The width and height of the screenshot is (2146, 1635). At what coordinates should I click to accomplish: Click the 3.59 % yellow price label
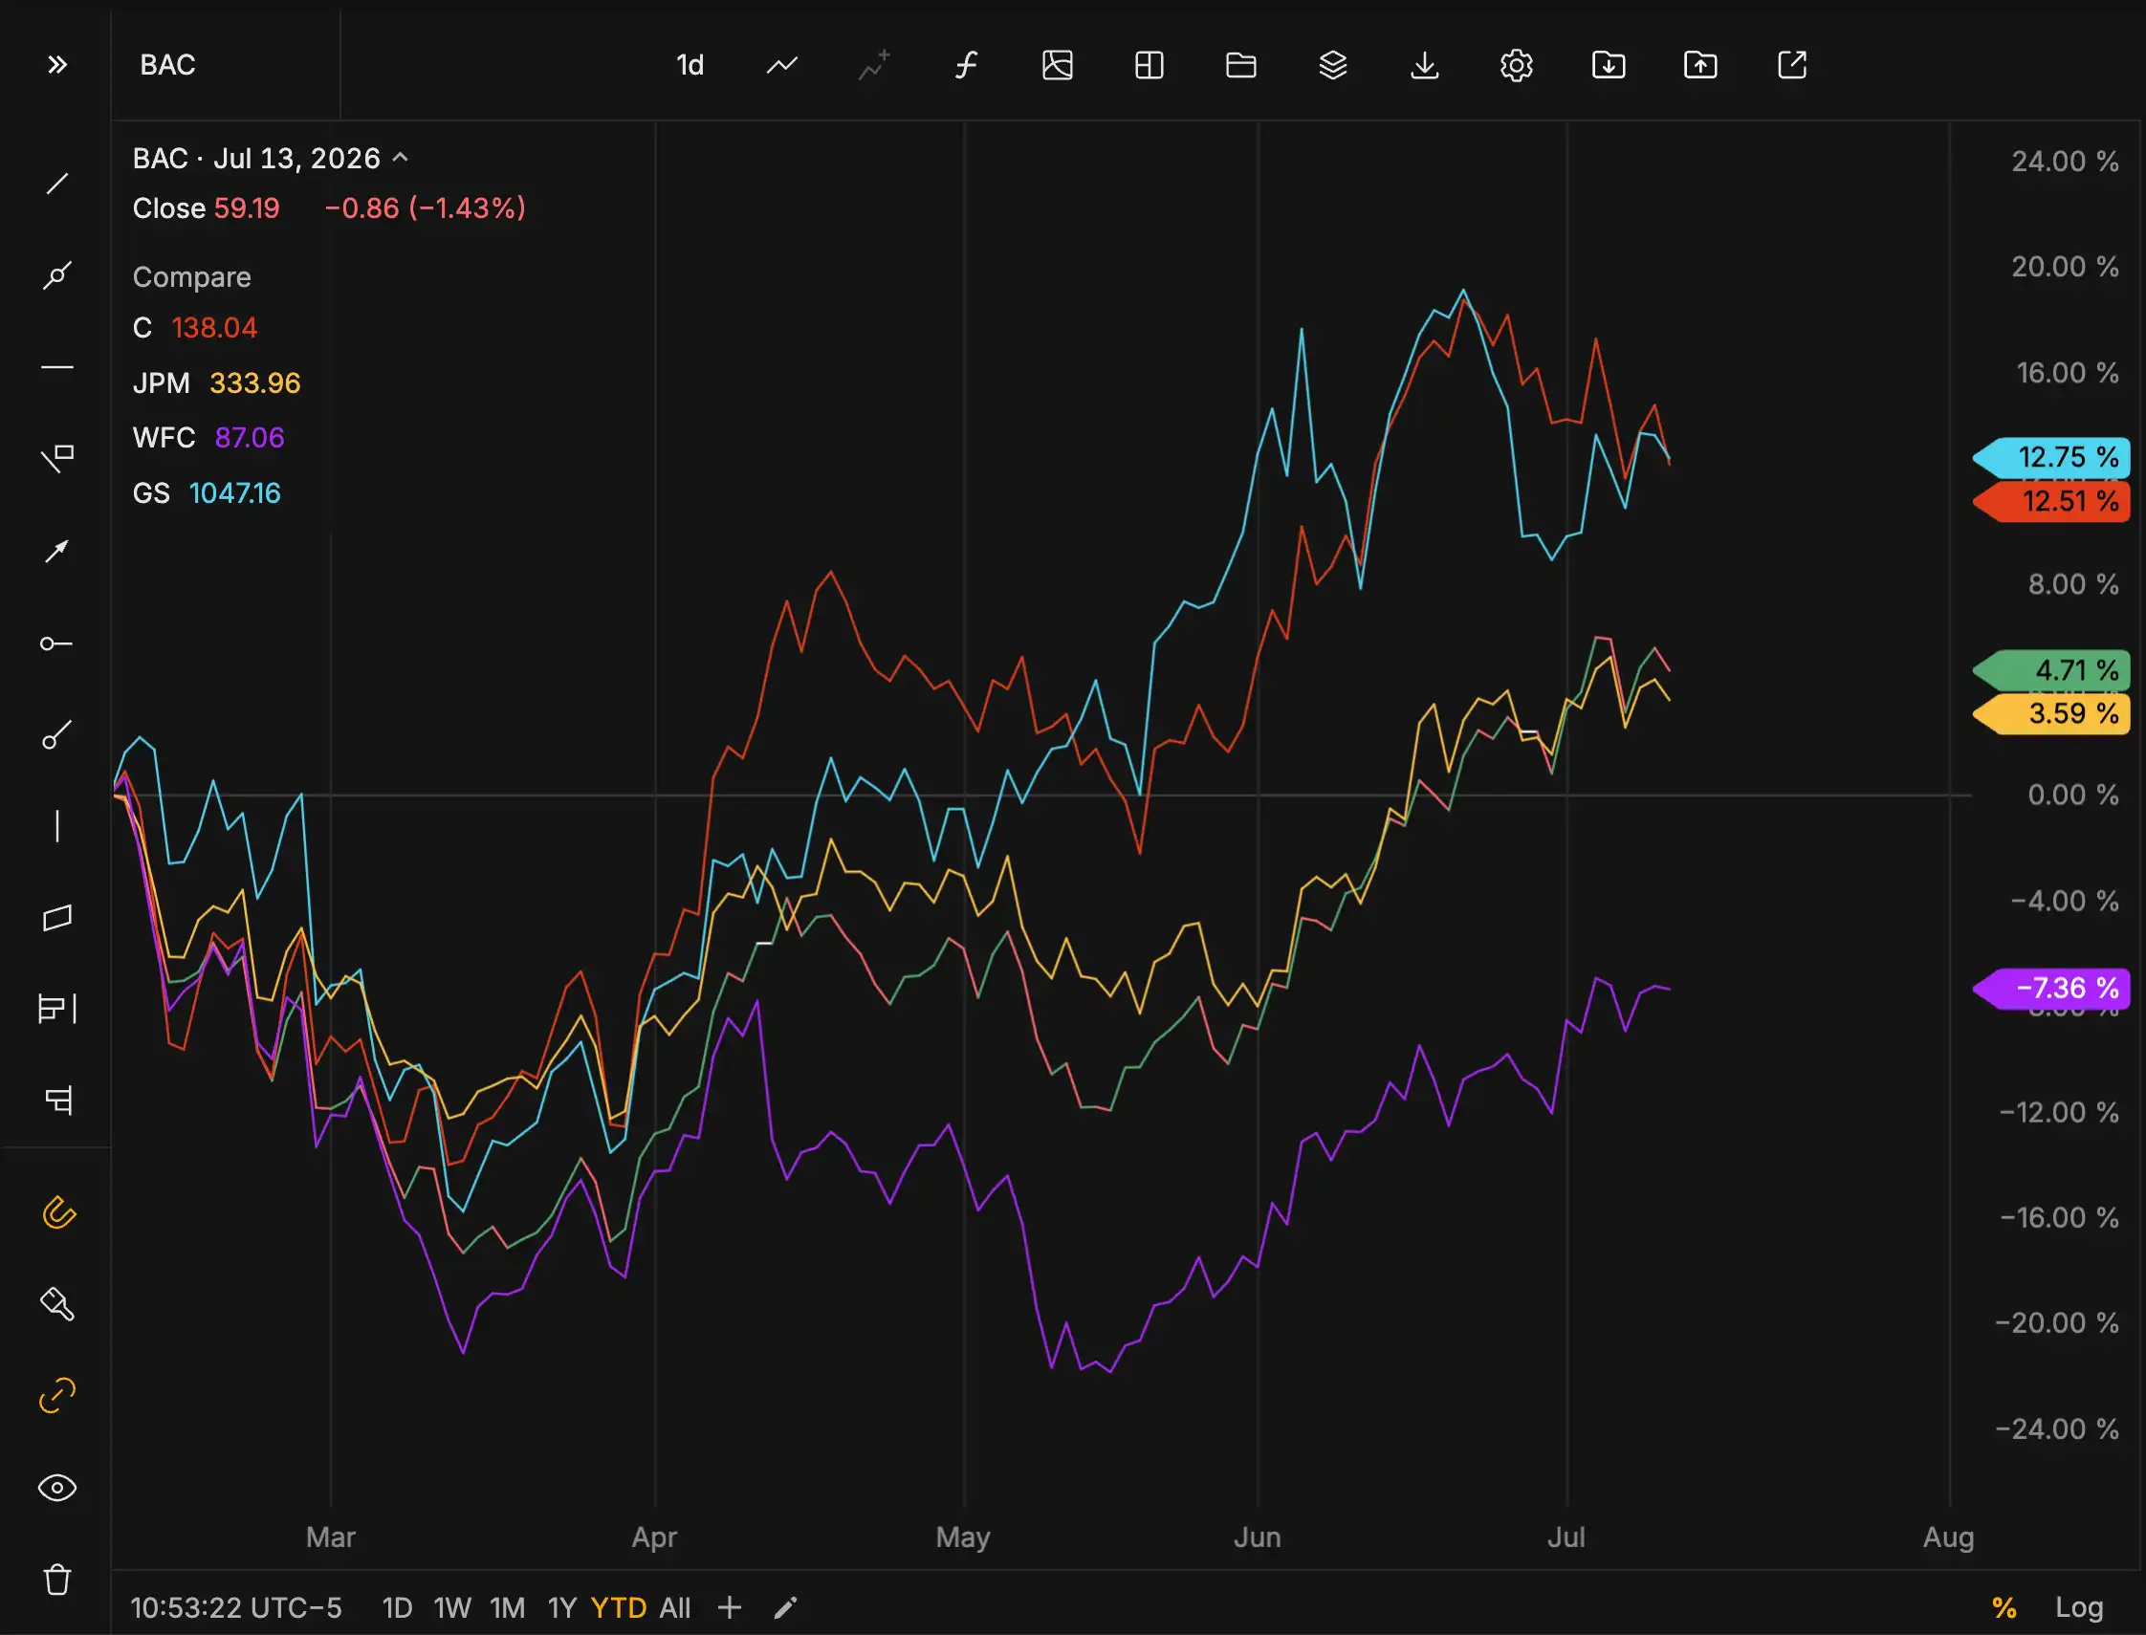[2051, 713]
